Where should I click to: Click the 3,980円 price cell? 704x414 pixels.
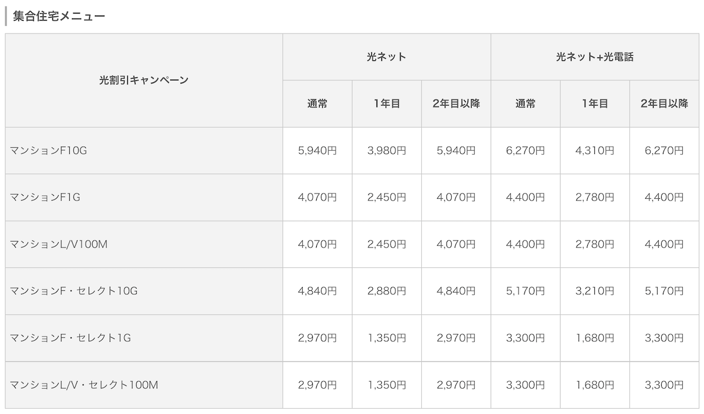[387, 151]
